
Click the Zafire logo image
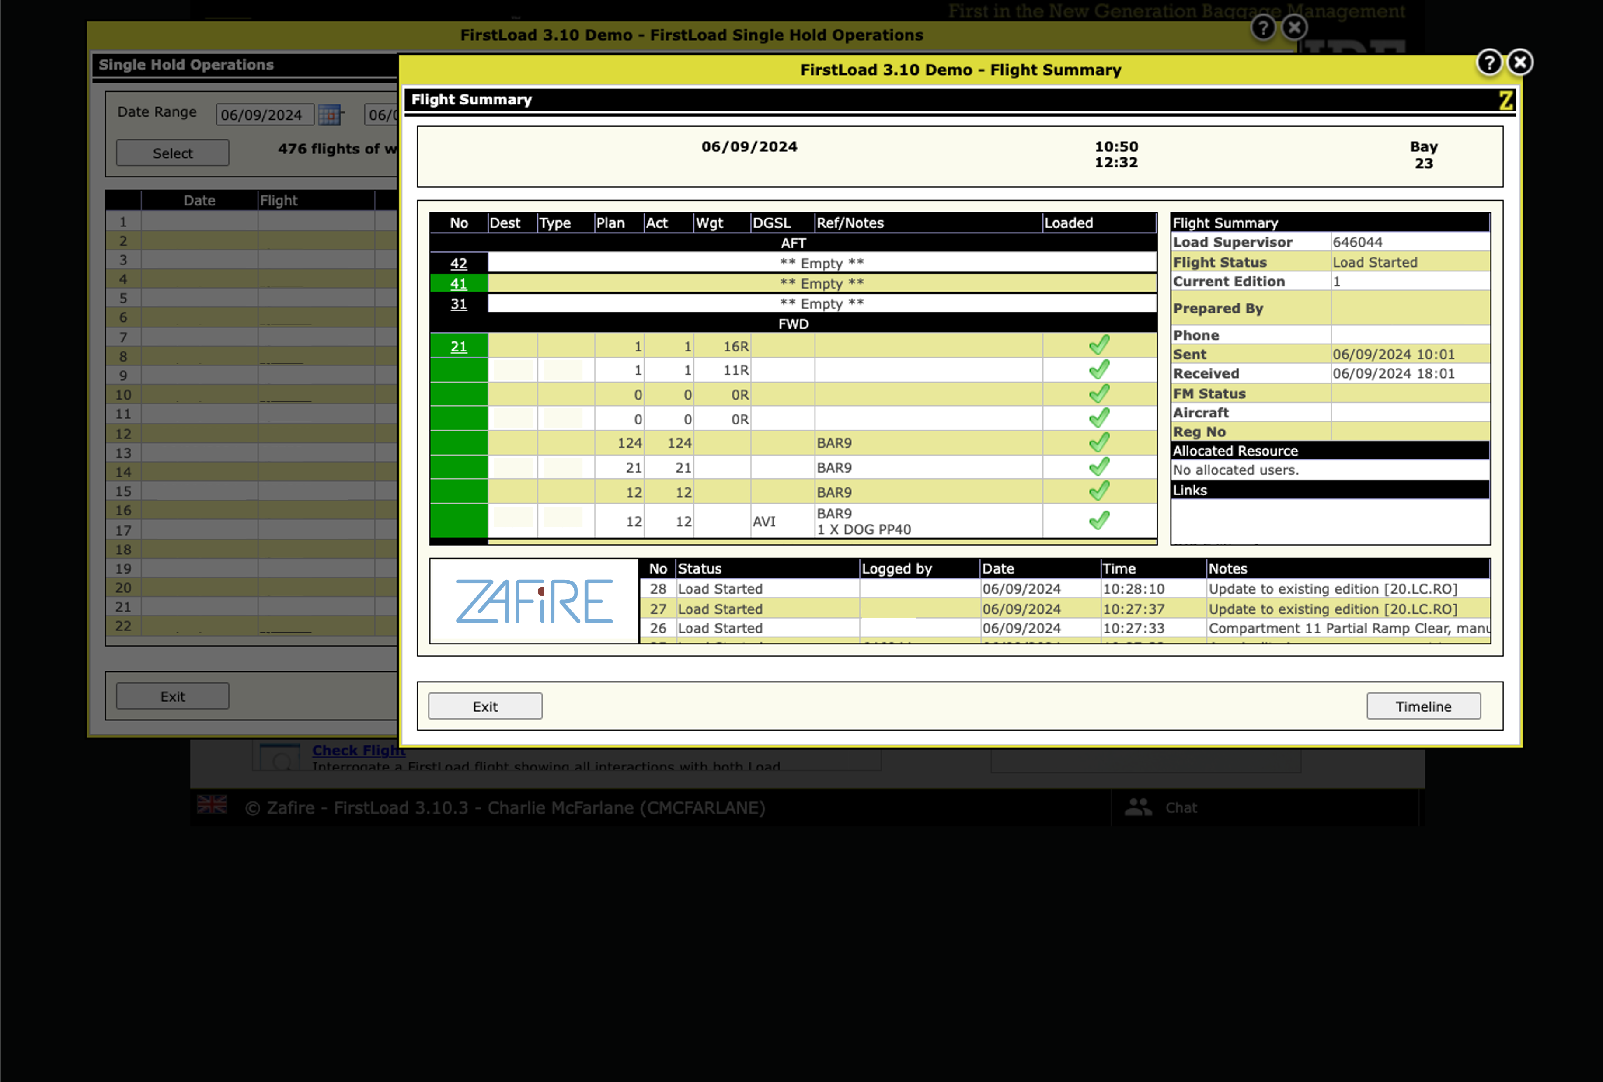tap(534, 602)
